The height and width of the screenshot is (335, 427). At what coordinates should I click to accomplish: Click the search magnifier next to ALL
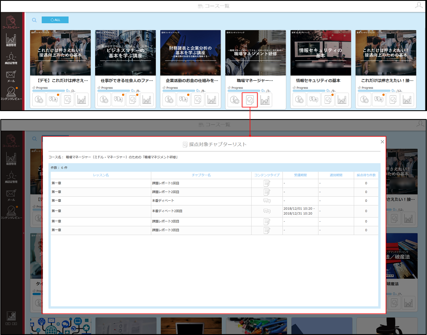[x=34, y=20]
